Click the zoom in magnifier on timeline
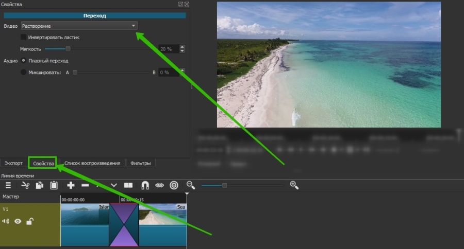464x249 pixels. (x=294, y=185)
